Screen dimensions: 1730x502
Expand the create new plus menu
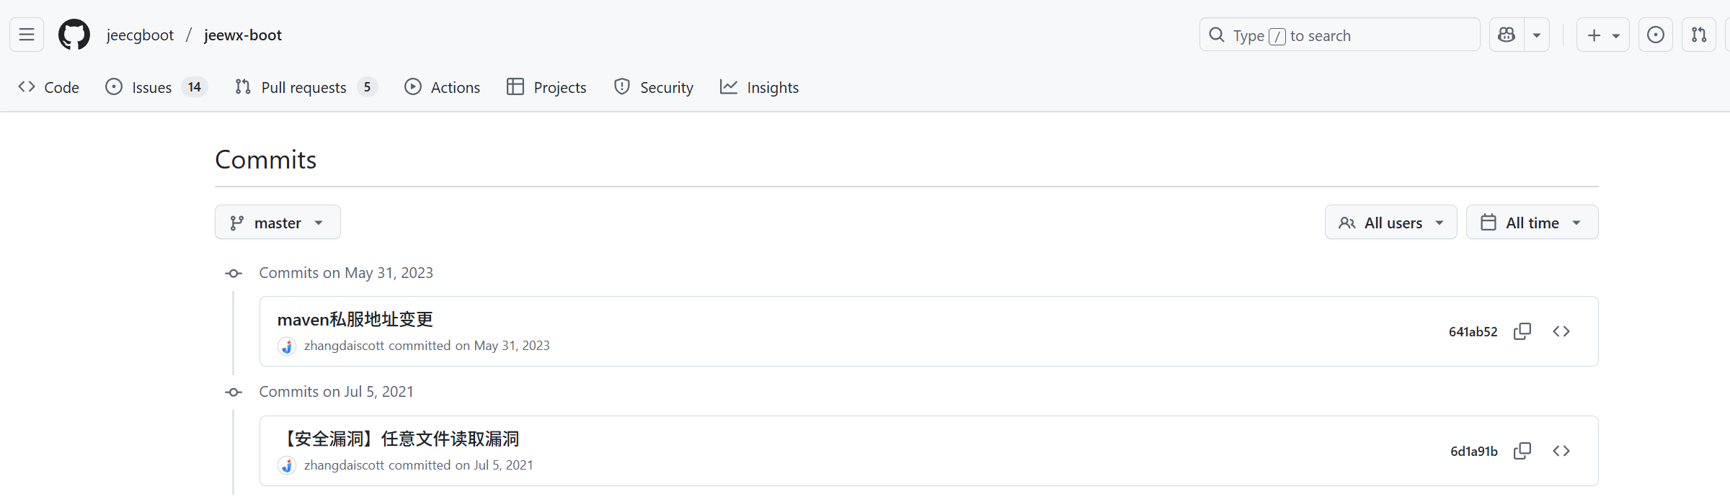coord(1602,35)
